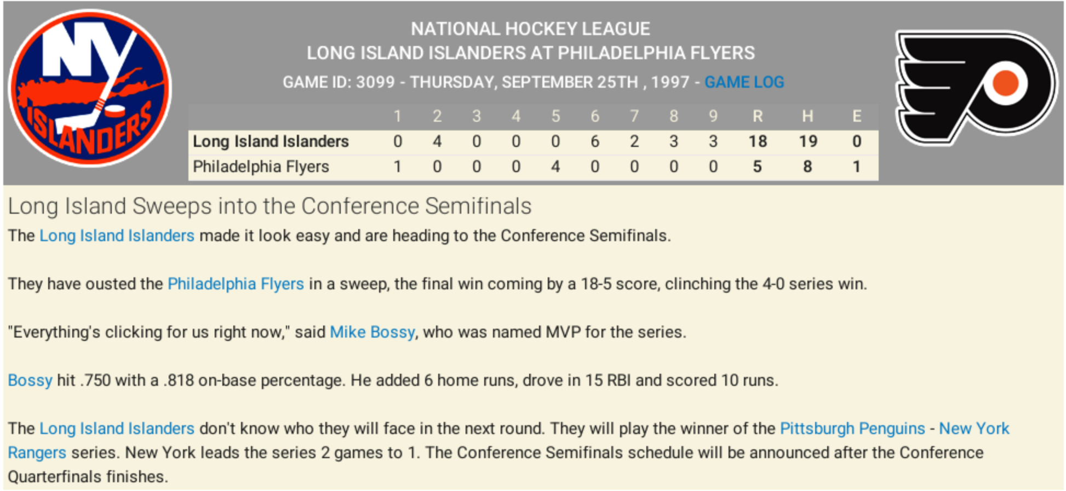Screen dimensions: 1066x491
Task: Click the Islanders hits total 19
Action: 807,141
